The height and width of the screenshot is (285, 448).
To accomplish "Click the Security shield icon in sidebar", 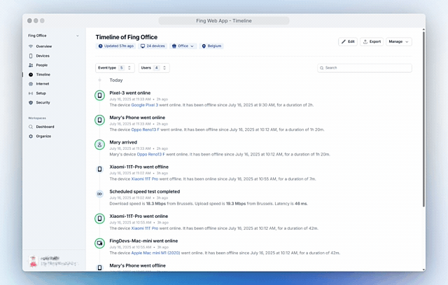I will click(x=31, y=102).
